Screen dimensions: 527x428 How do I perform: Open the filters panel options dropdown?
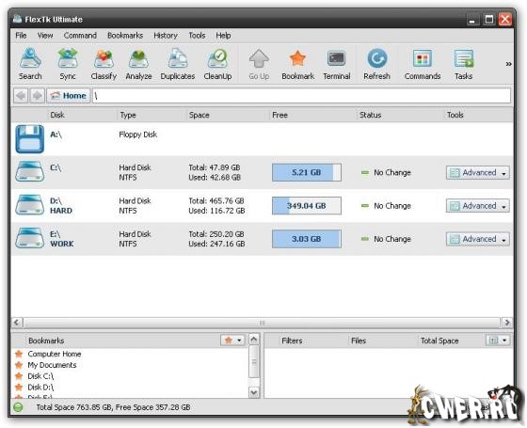(x=498, y=341)
